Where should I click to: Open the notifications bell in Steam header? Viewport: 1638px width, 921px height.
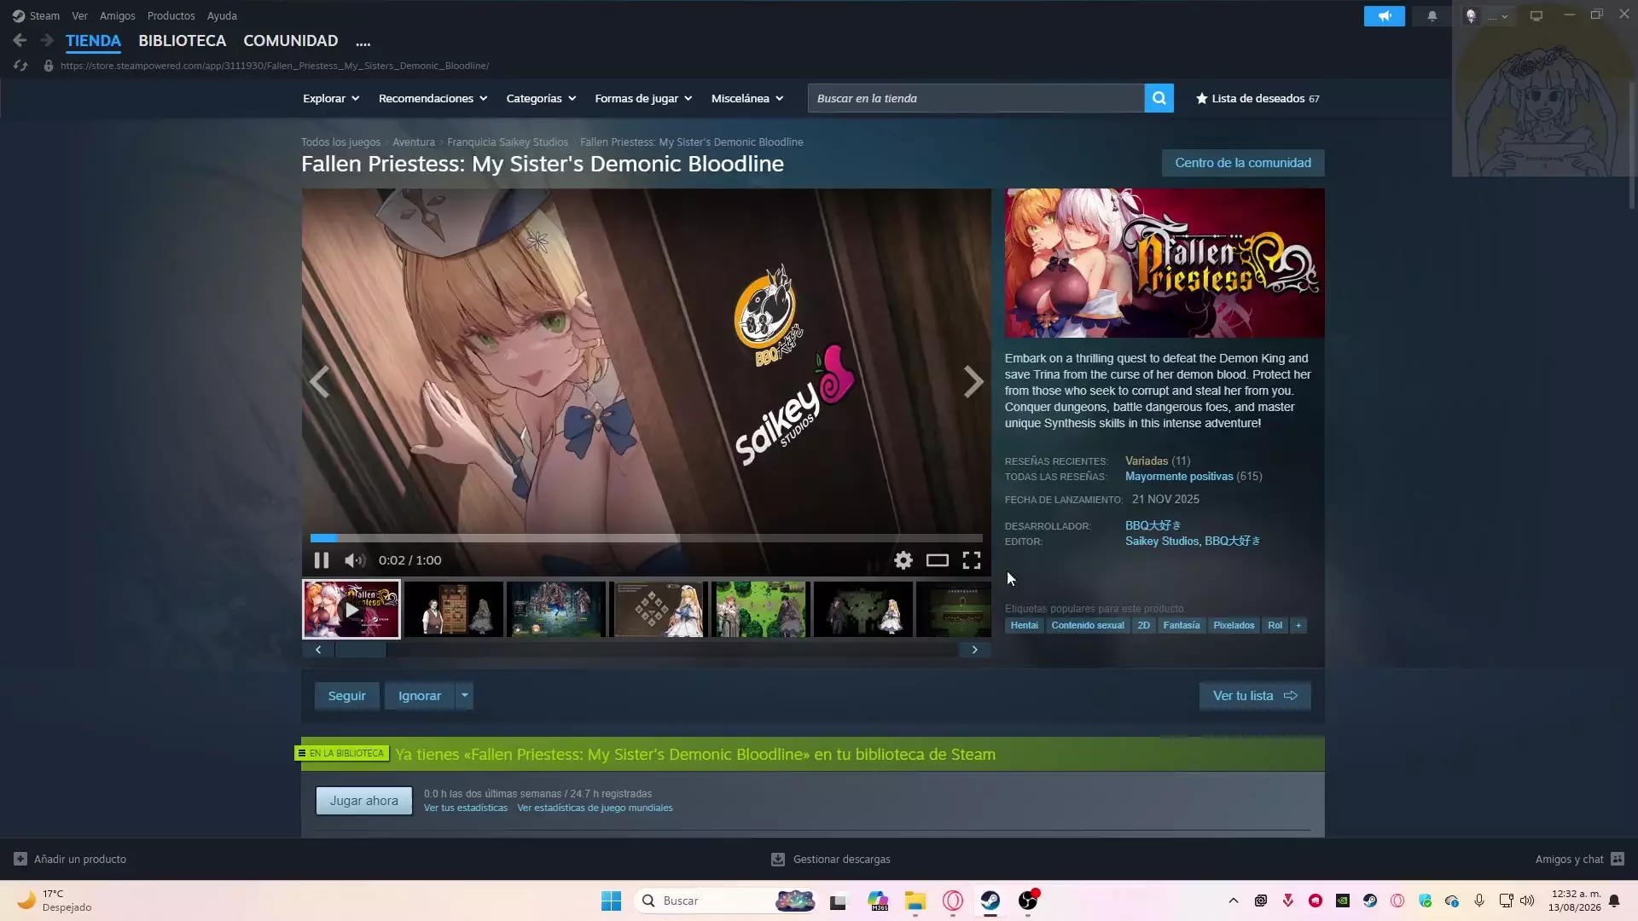[1432, 15]
